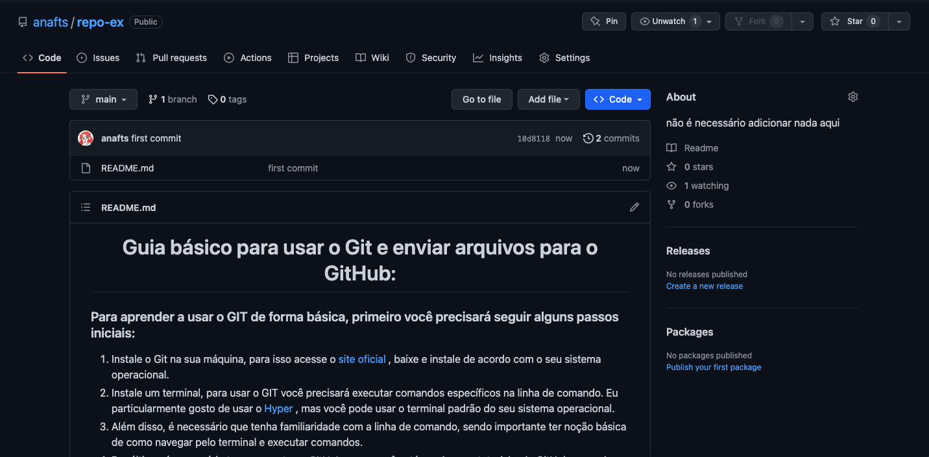This screenshot has height=457, width=929.
Task: View the 0 stars link
Action: (x=690, y=167)
